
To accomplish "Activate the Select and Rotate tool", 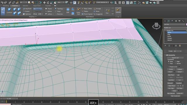I will pos(48,3).
